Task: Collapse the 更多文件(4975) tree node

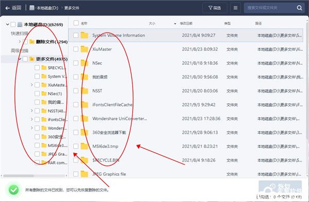Action: click(20, 59)
